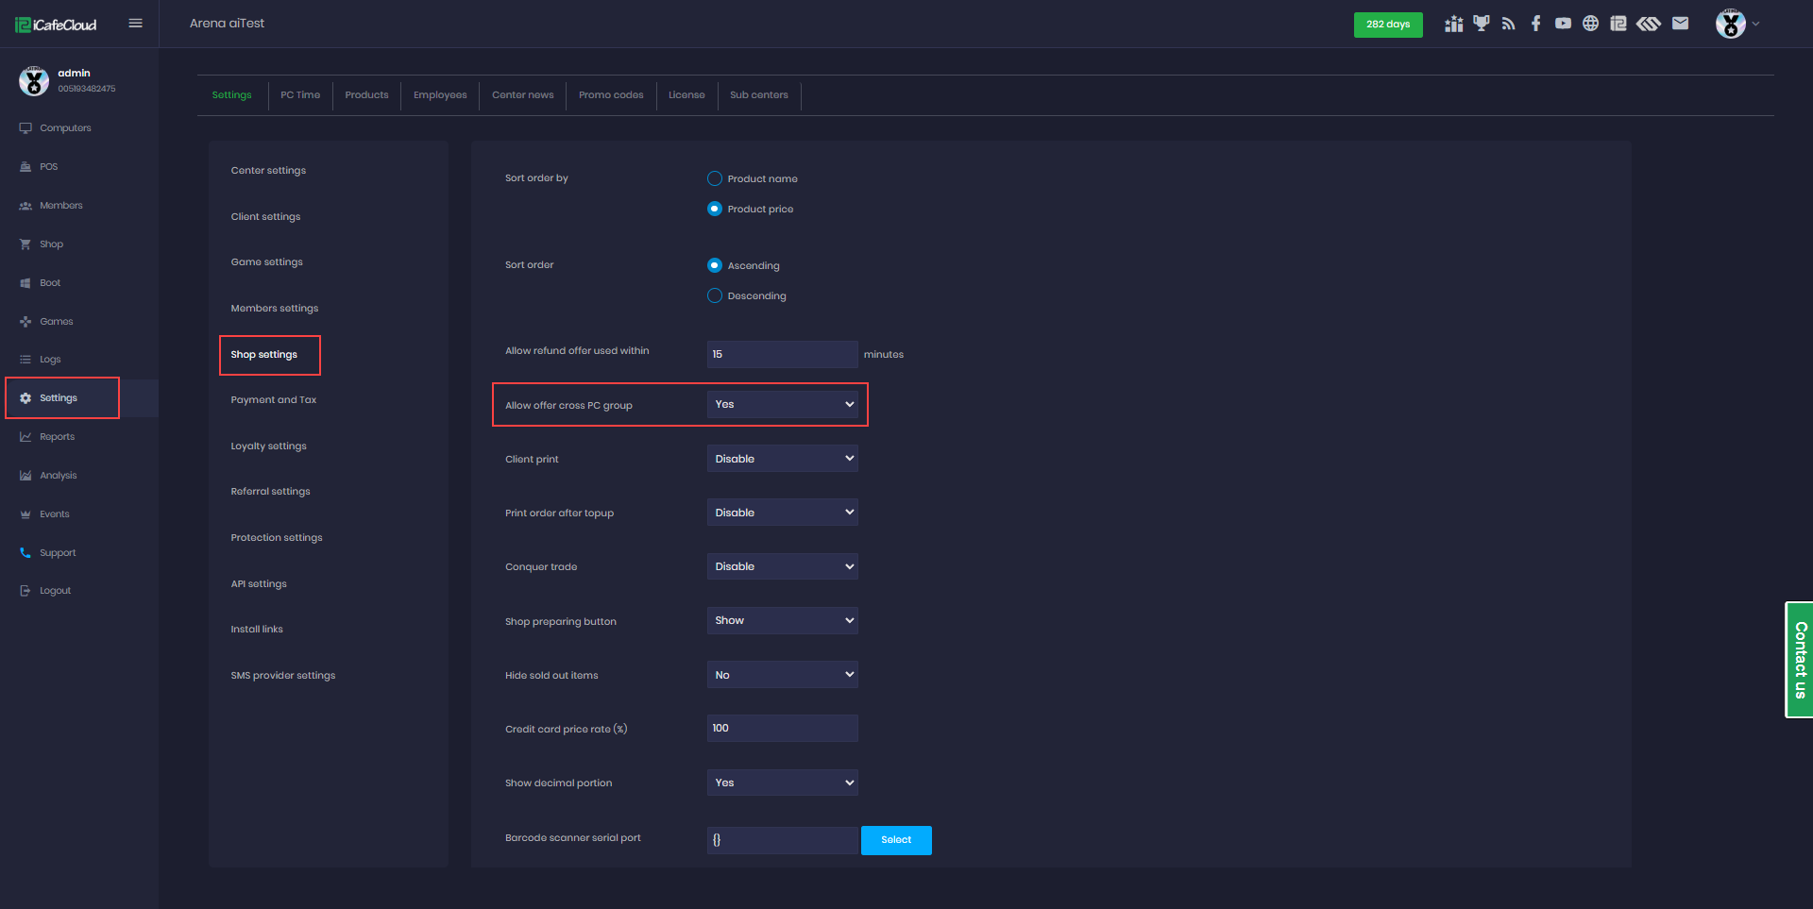
Task: Open the Allow offer cross PC group dropdown
Action: click(x=782, y=404)
